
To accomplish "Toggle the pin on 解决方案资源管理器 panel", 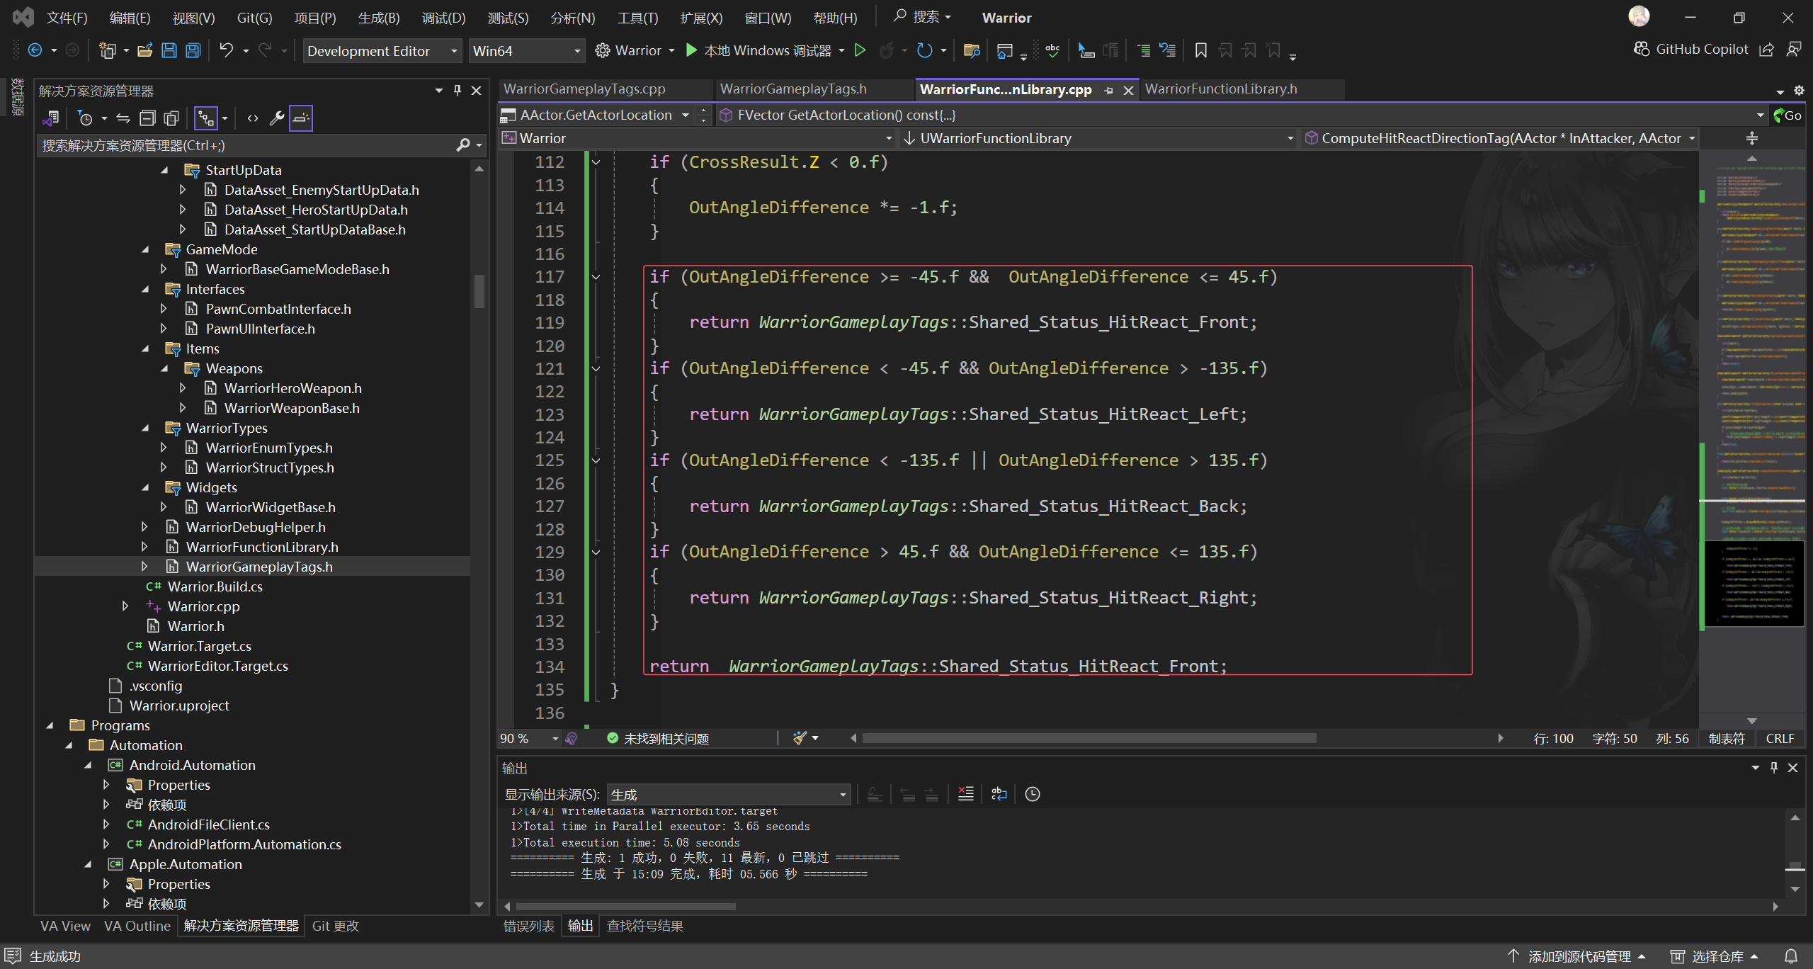I will (457, 91).
